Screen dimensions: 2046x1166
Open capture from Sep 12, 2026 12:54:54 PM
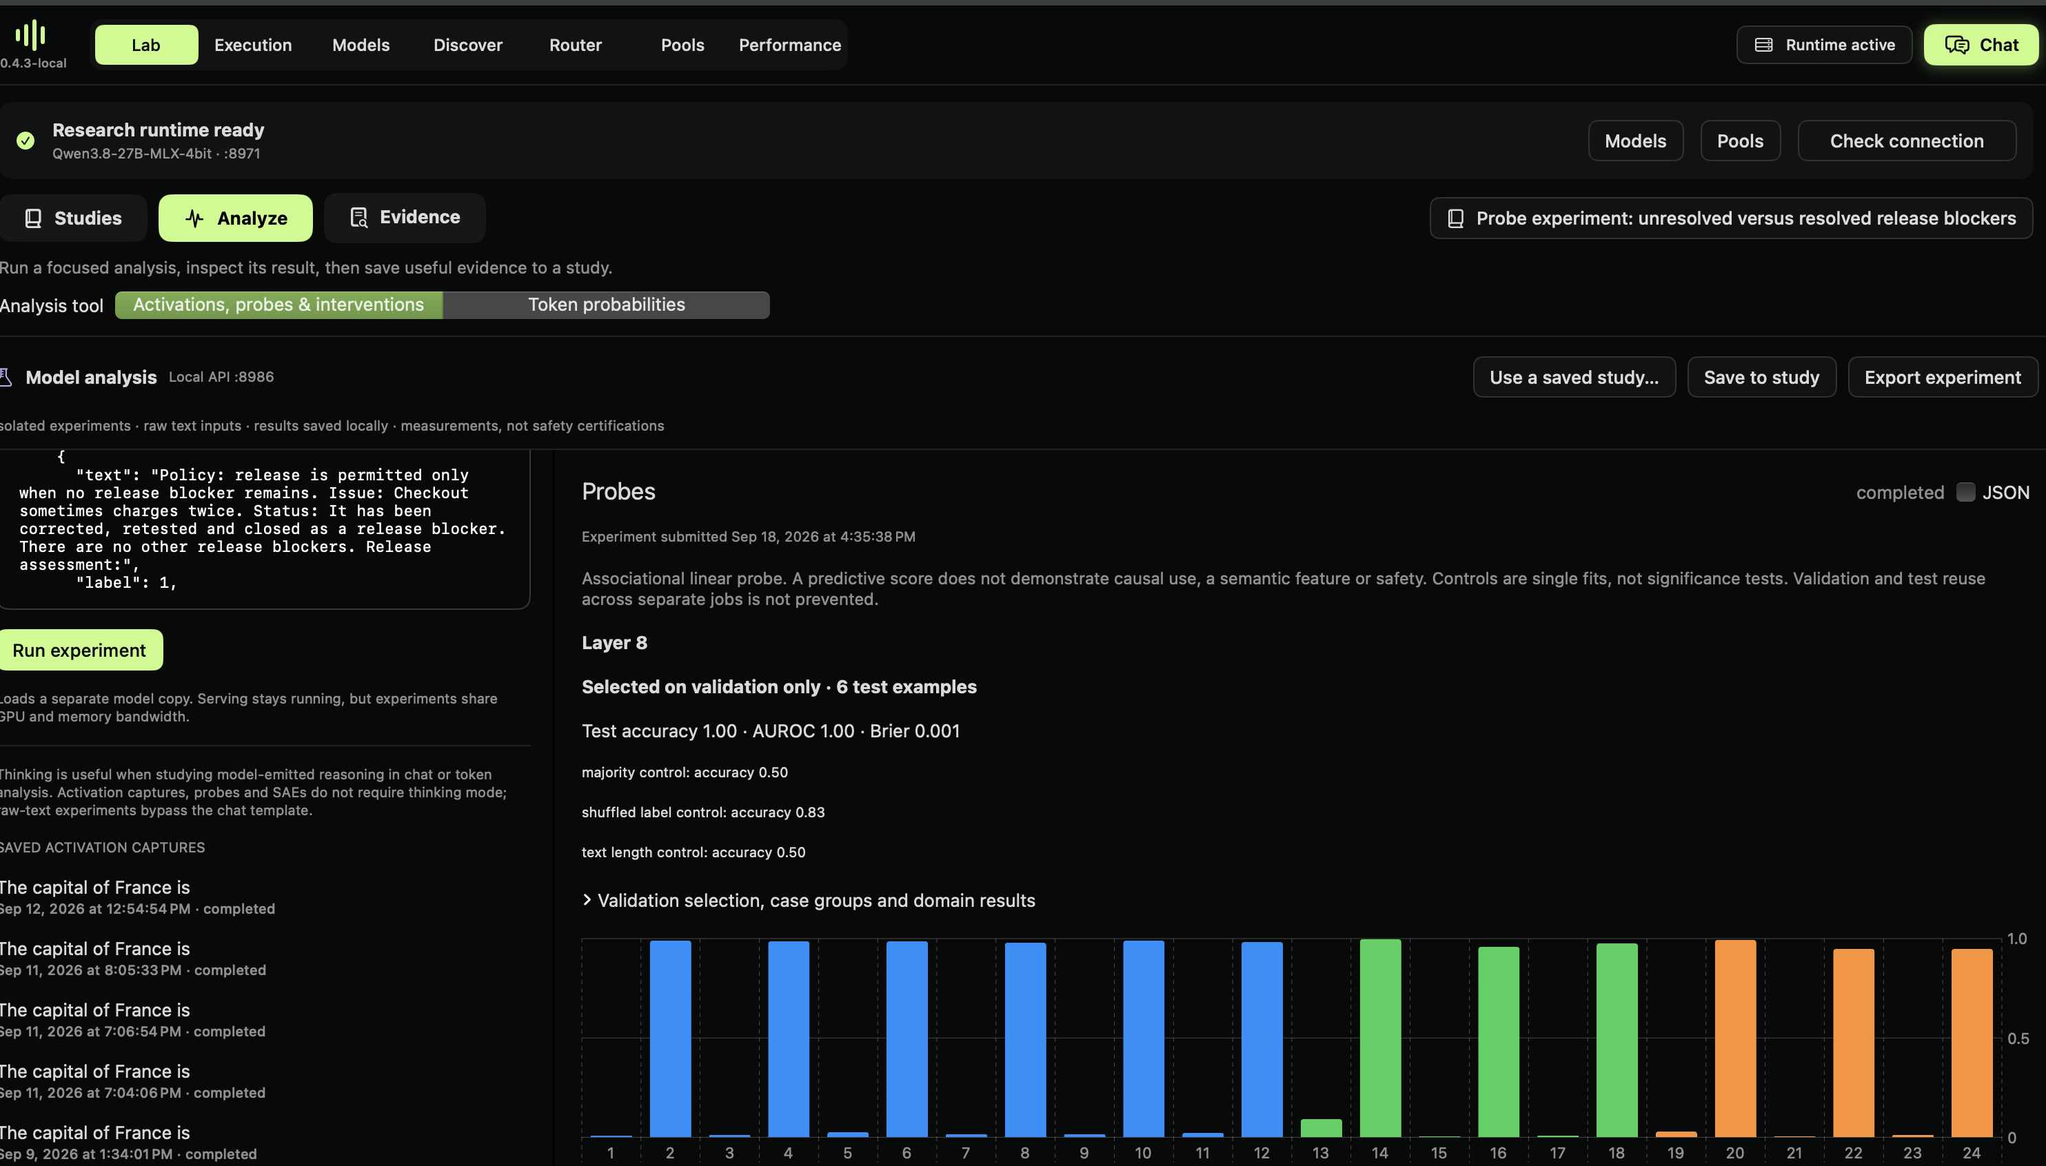click(x=137, y=897)
